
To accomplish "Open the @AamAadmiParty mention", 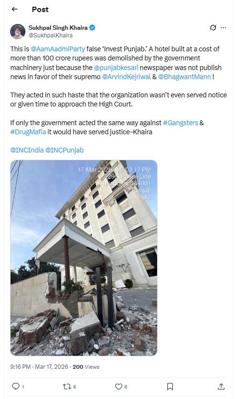I will coord(58,48).
